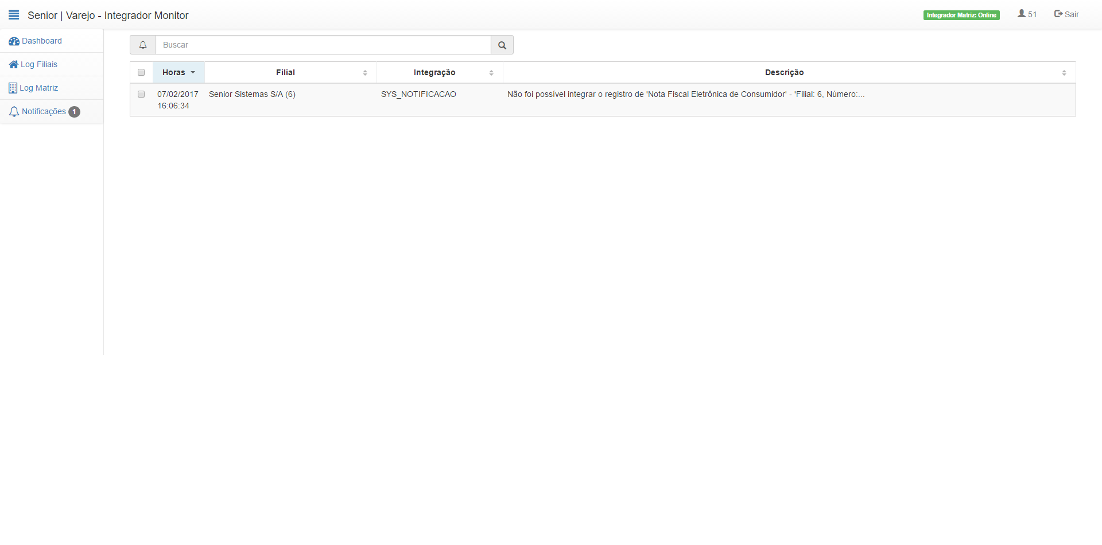Check the Senior Sistemas S/A row checkbox
This screenshot has width=1102, height=545.
[141, 94]
